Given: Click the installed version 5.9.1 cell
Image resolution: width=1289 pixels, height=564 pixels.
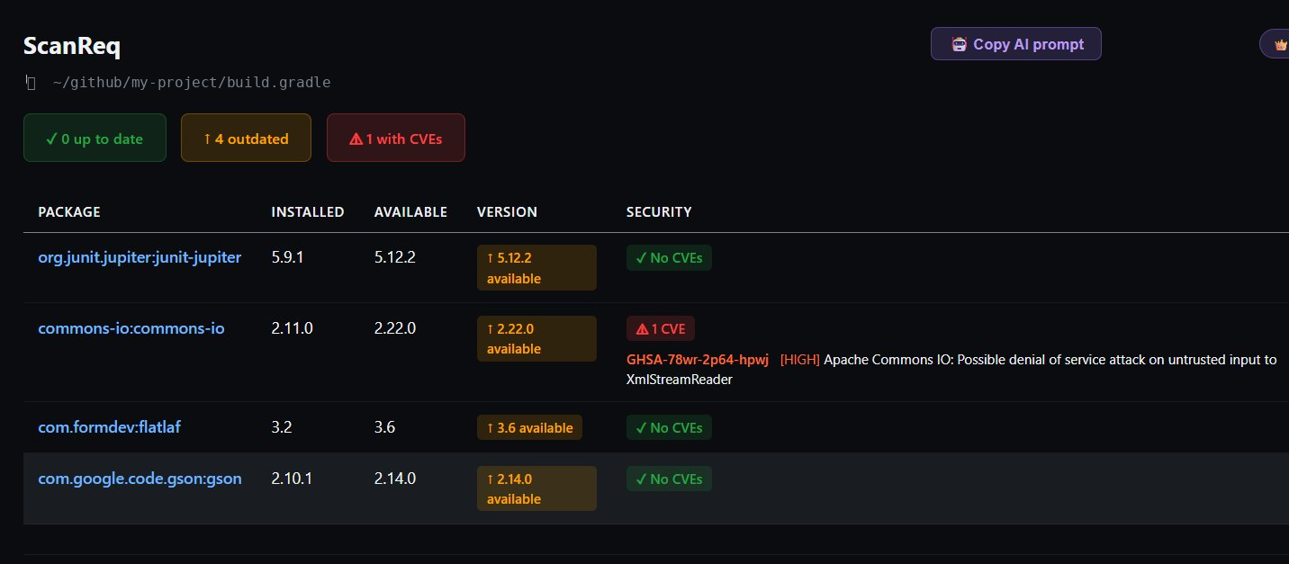Looking at the screenshot, I should [x=287, y=257].
